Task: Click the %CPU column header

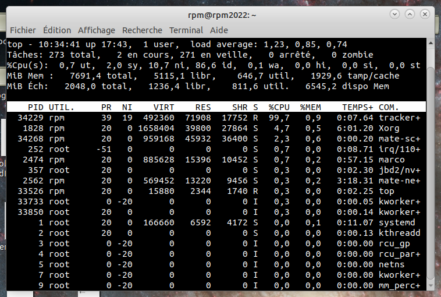Action: click(279, 107)
